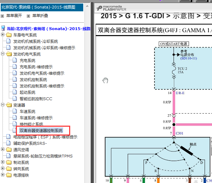Click the page icon next to 充电系统
The width and height of the screenshot is (212, 183).
click(x=15, y=60)
